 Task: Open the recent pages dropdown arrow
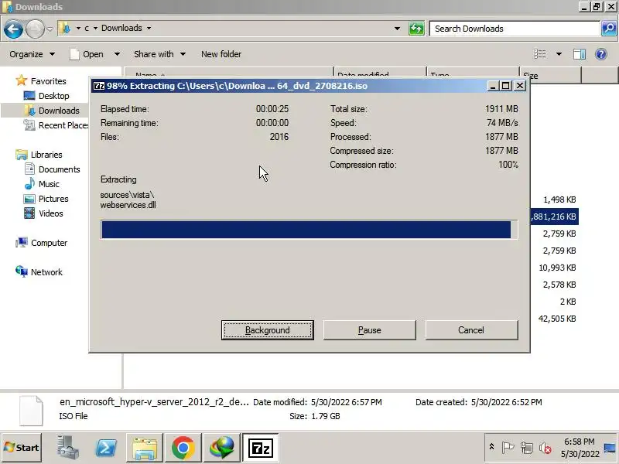click(50, 29)
